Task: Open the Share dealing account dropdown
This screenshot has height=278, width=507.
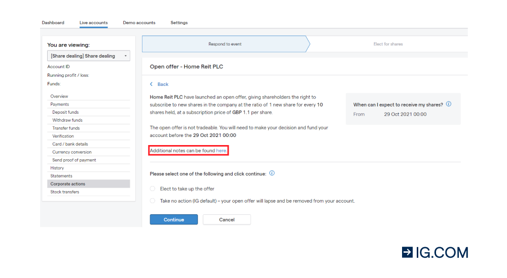Action: tap(89, 56)
